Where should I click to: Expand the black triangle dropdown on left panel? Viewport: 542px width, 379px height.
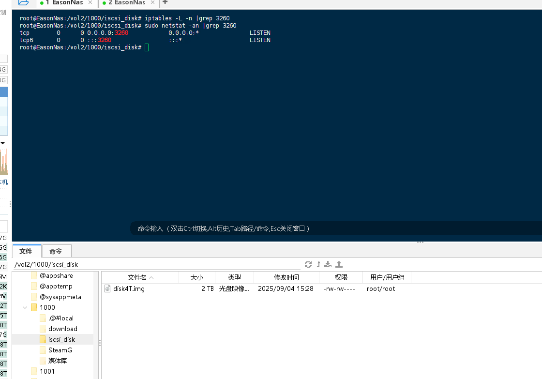point(3,143)
